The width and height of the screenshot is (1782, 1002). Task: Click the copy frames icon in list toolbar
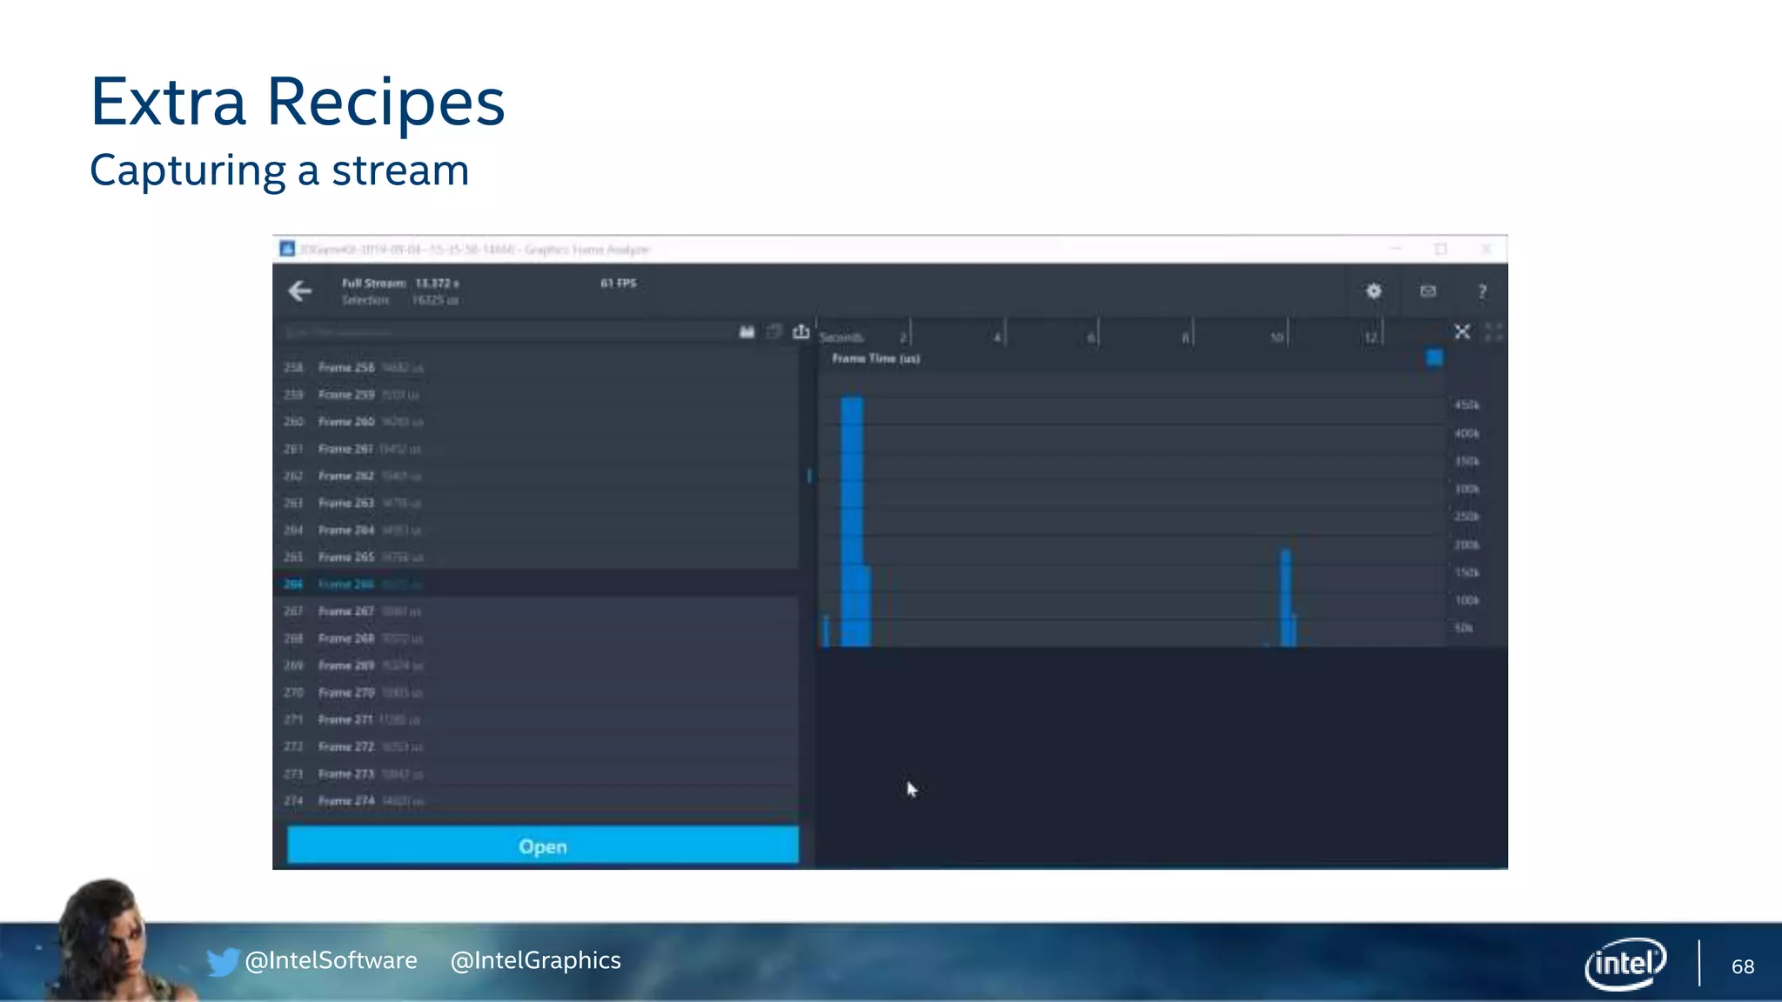(x=774, y=331)
